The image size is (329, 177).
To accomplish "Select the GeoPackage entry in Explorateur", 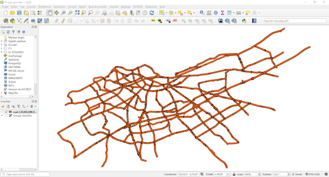I will tap(15, 56).
